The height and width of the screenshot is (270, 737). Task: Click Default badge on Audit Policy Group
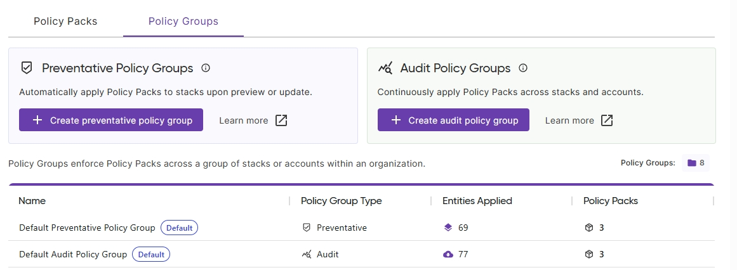(151, 255)
